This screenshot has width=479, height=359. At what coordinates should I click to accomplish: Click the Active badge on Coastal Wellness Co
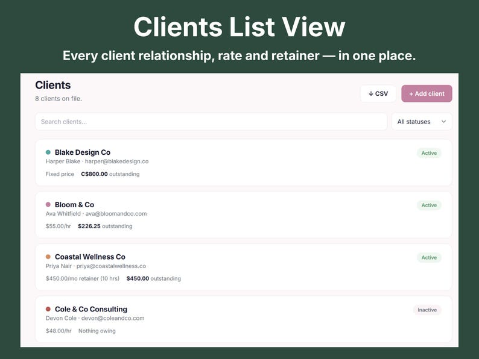point(429,257)
